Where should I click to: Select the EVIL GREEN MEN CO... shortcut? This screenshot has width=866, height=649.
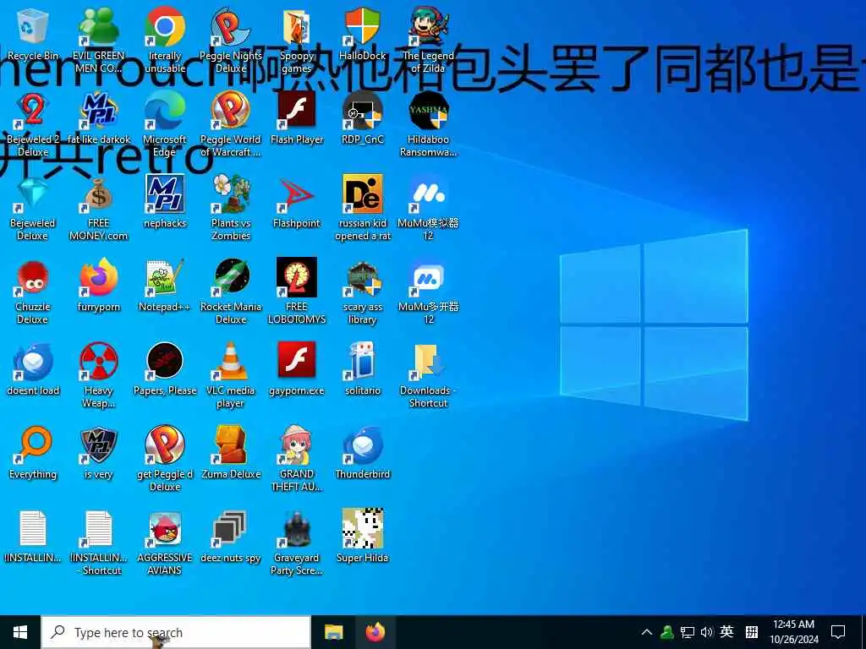[x=98, y=28]
